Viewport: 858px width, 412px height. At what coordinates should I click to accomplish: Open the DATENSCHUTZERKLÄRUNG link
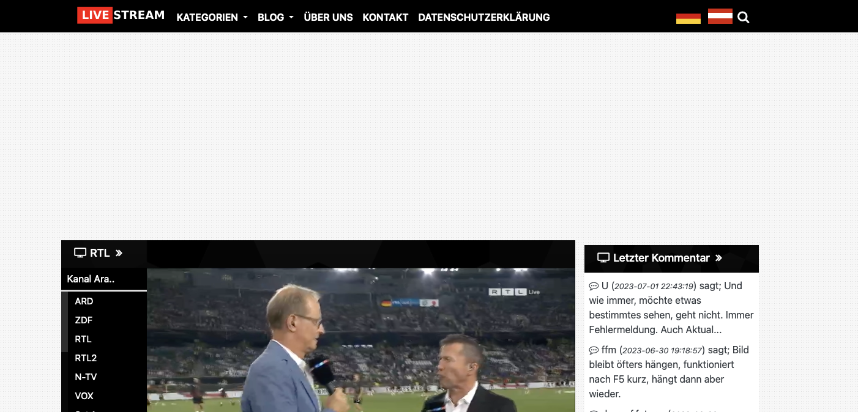tap(484, 17)
